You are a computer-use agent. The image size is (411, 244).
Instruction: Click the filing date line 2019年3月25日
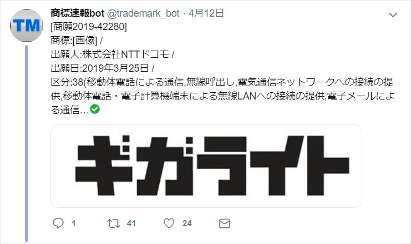(x=103, y=68)
